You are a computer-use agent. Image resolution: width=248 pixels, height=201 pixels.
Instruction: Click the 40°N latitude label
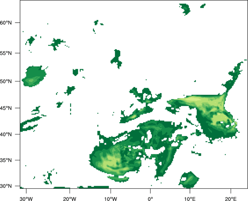point(6,134)
